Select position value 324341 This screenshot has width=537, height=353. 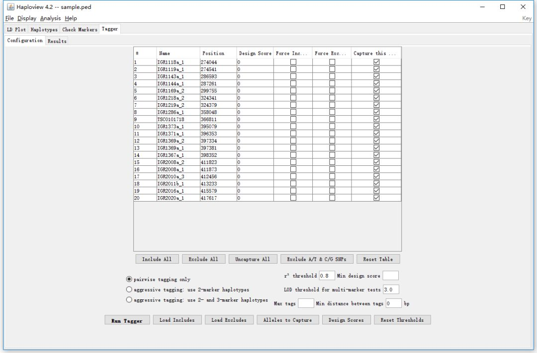tap(218, 98)
